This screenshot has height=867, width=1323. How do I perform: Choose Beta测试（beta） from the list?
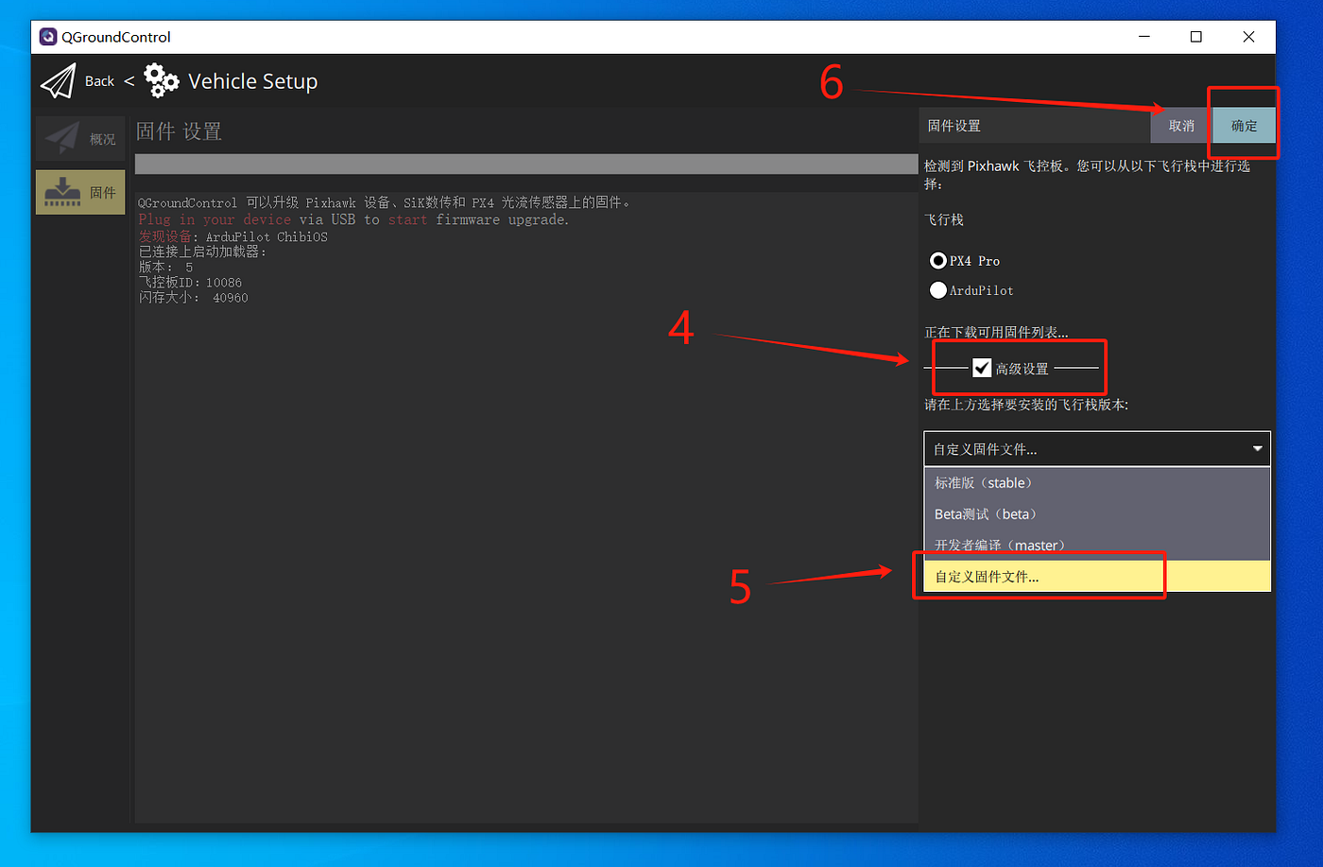(x=1097, y=514)
